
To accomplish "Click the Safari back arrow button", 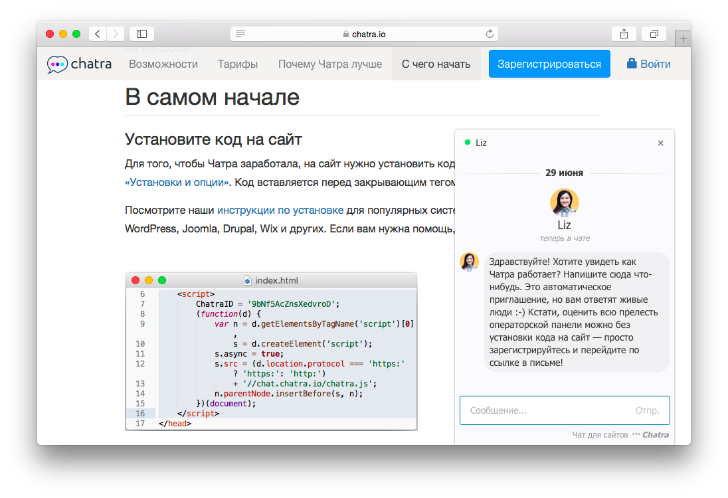I will pos(98,34).
